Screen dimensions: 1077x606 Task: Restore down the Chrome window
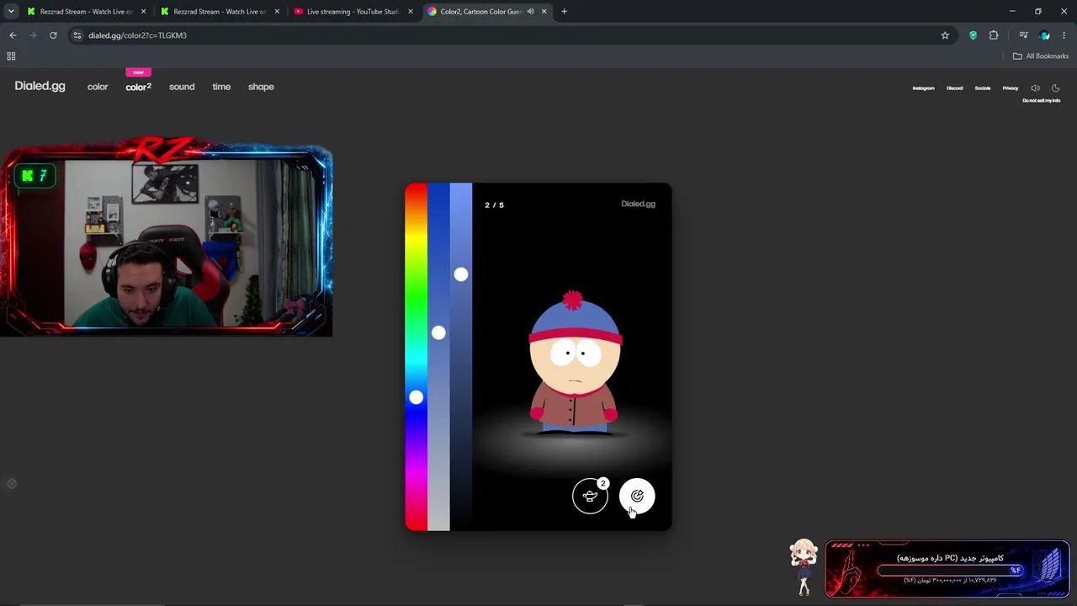[1038, 12]
